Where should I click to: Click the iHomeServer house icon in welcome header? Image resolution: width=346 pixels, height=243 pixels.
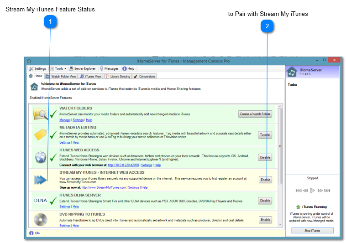point(34,87)
